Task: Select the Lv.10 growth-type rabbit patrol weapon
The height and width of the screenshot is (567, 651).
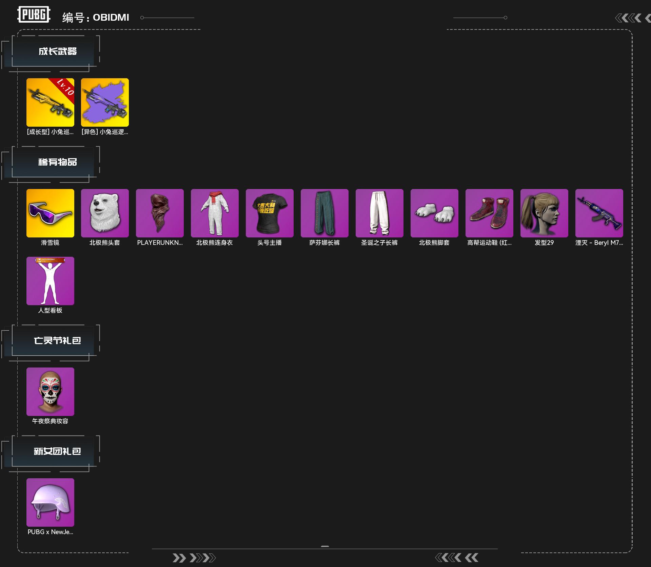Action: 50,102
